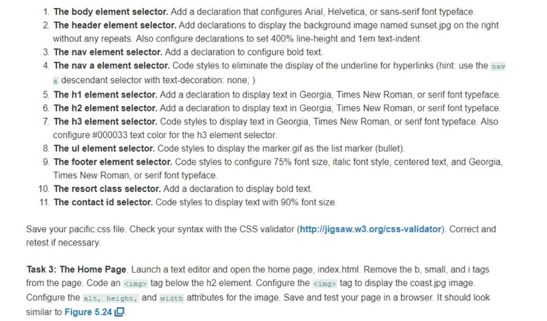
Task: Click 'The contact id selector' bold text
Action: click(103, 202)
